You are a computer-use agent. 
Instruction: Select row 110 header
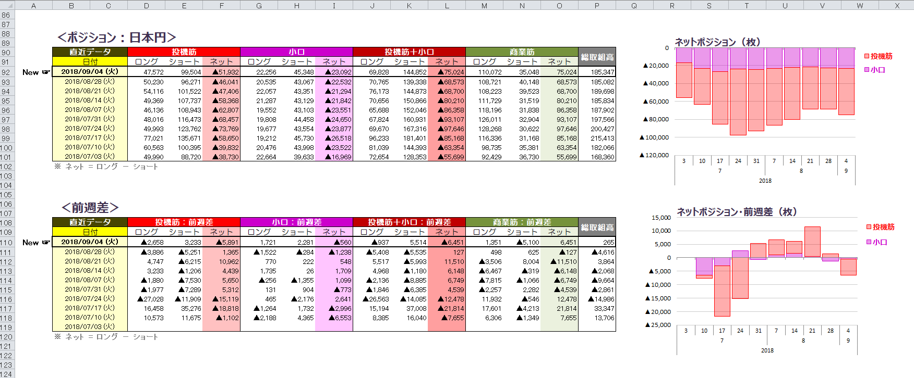click(7, 243)
